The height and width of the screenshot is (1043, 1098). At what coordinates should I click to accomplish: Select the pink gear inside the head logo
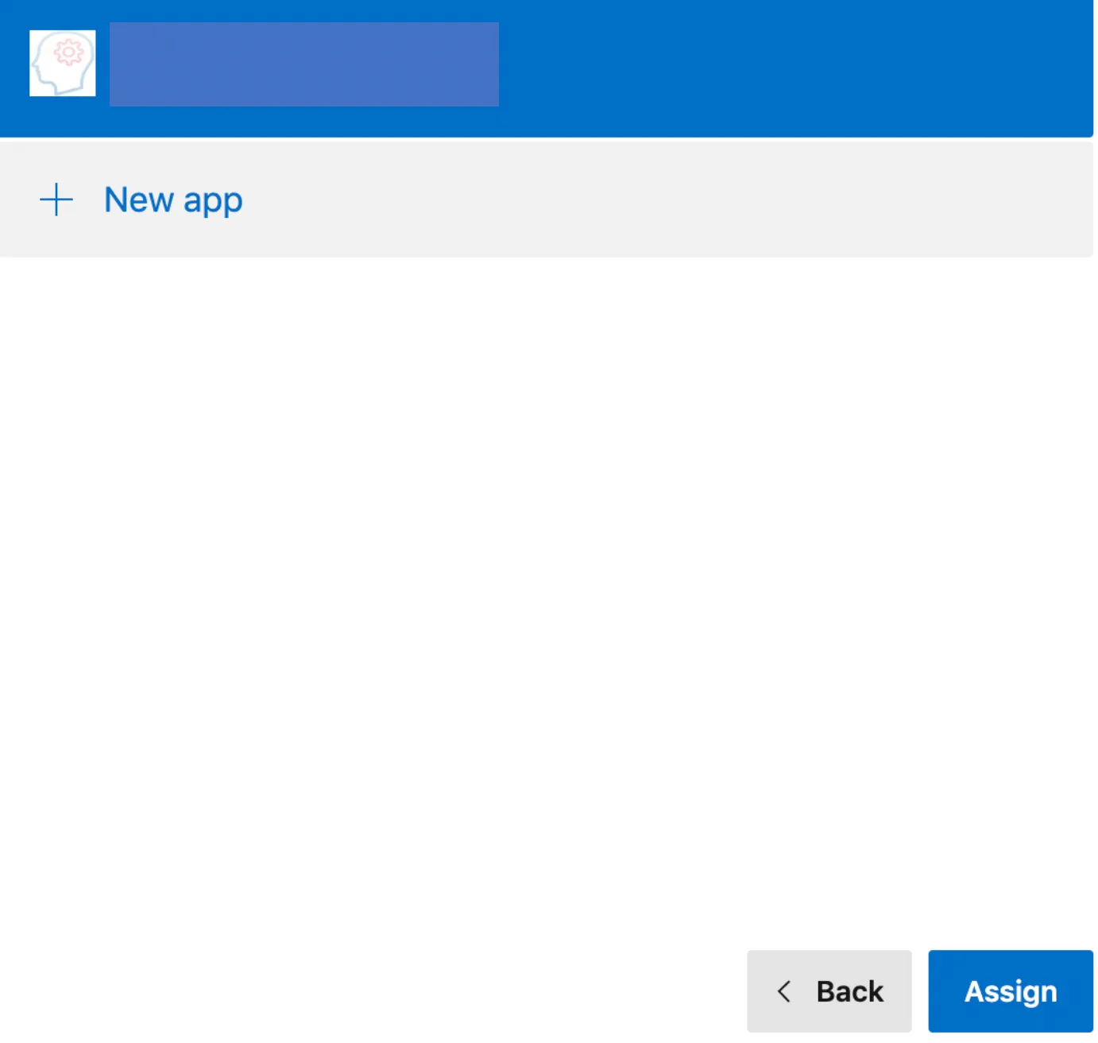click(68, 52)
